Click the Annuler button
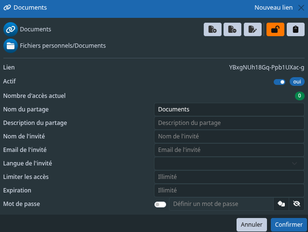This screenshot has height=232, width=308. point(252,225)
